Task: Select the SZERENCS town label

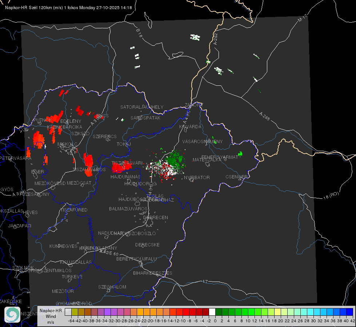Action: 105,136
